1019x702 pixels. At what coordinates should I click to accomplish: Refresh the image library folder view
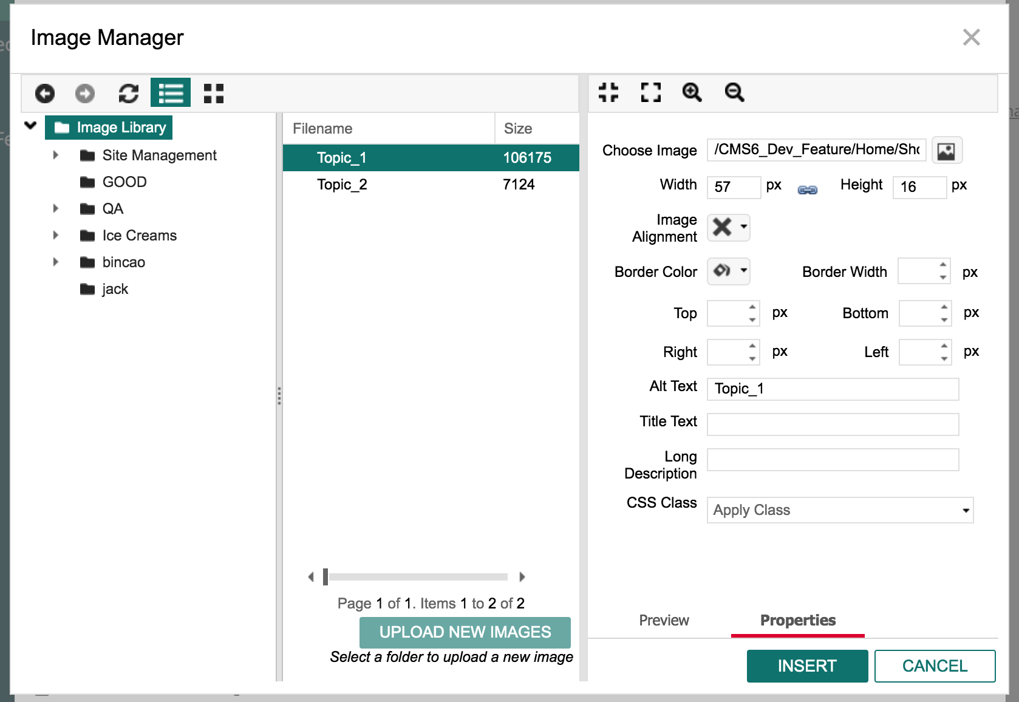pos(128,94)
